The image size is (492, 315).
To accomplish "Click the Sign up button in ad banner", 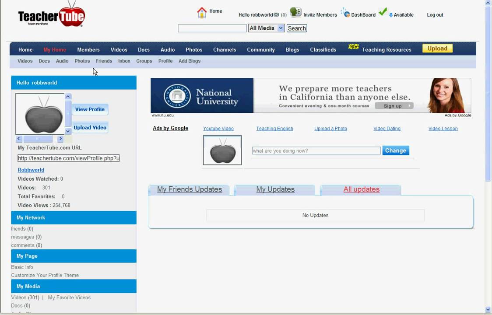I will (x=394, y=106).
